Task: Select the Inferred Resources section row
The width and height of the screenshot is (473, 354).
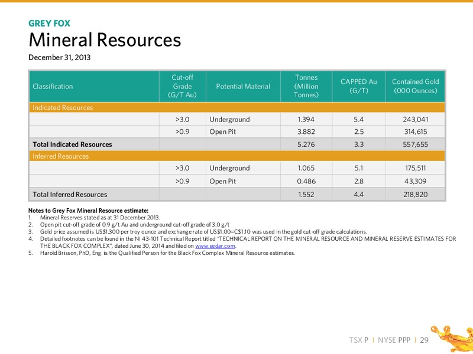Action: [x=237, y=156]
